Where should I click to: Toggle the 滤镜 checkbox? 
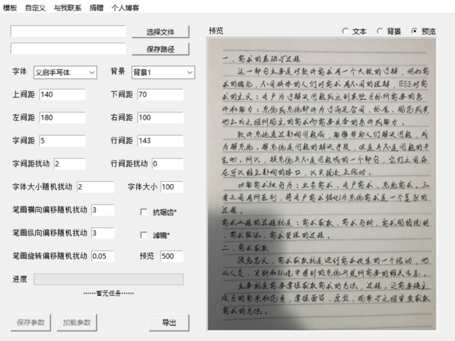pos(144,235)
